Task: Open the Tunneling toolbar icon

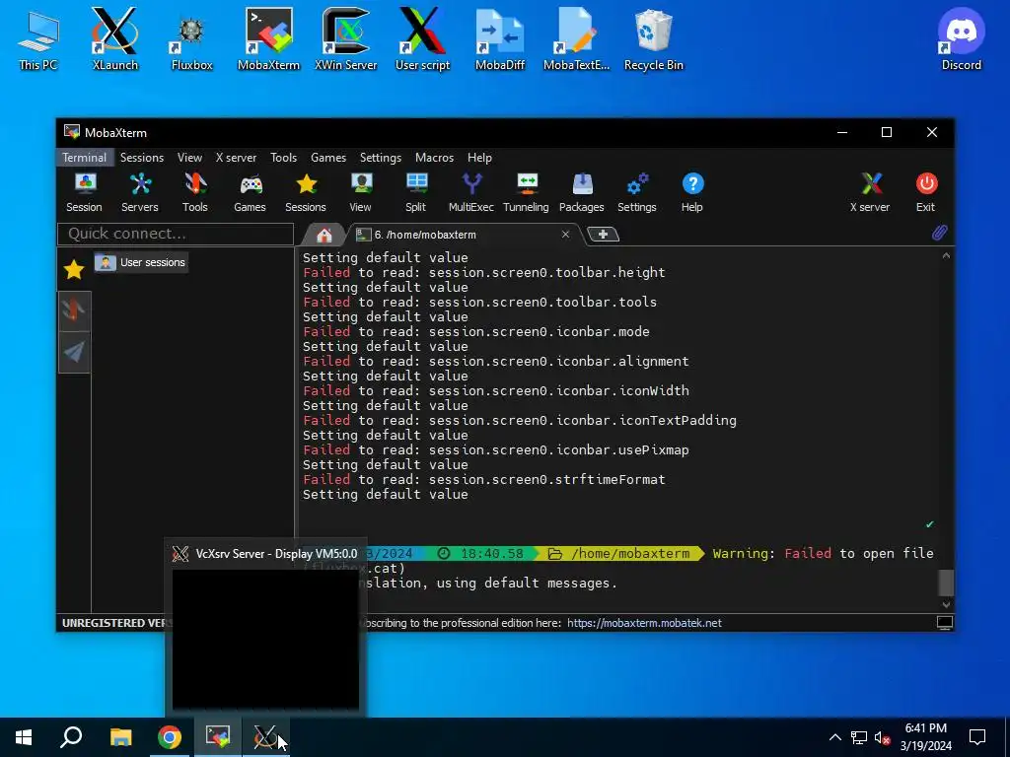Action: tap(526, 192)
